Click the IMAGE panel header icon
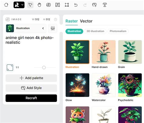This screenshot has height=123, width=144. point(8,19)
